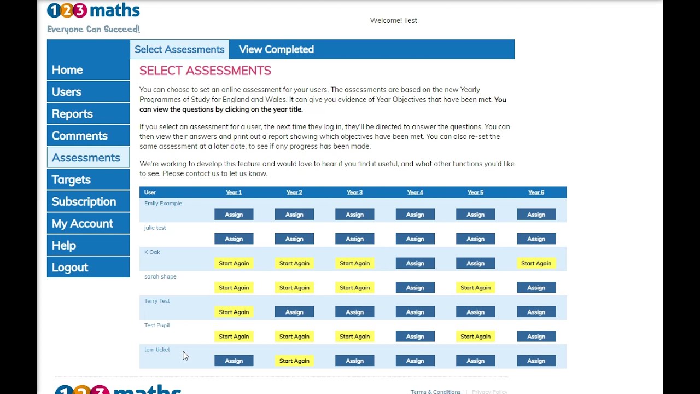Open the Terms & Conditions link

pos(435,392)
